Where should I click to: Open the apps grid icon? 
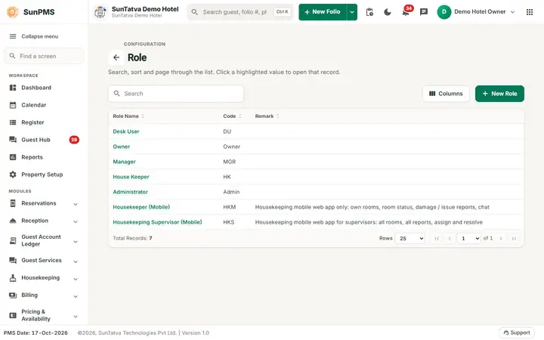(x=530, y=12)
